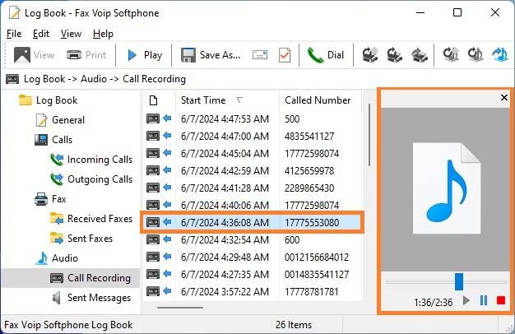Click blue arrow icon in 4:41:28 row
The image size is (515, 334).
click(x=167, y=188)
